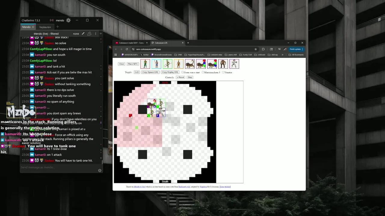This screenshot has width=385, height=216.
Task: Click the Copy Spawn URL button
Action: pos(150,72)
